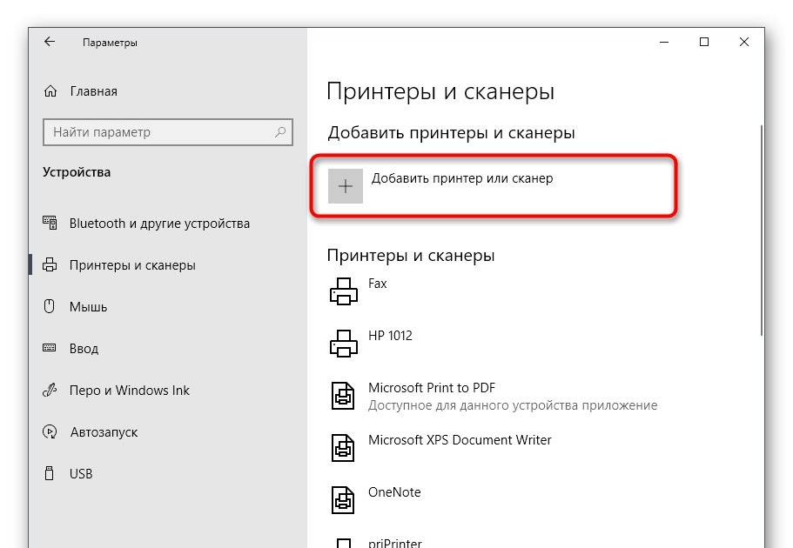
Task: Click the vertical scrollbar thumb
Action: tap(762, 230)
